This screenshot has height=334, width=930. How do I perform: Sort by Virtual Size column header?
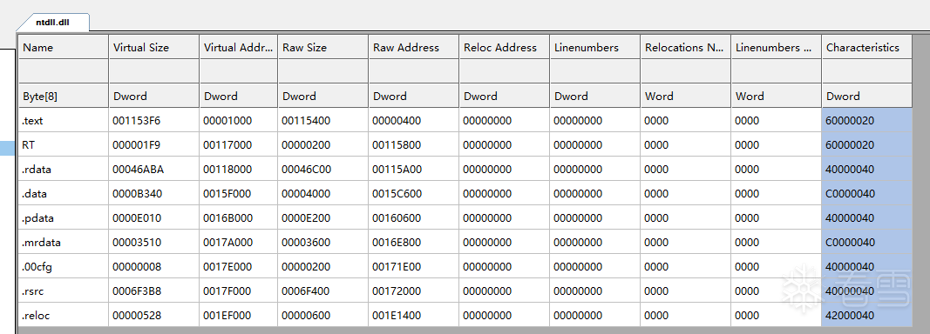(x=153, y=47)
